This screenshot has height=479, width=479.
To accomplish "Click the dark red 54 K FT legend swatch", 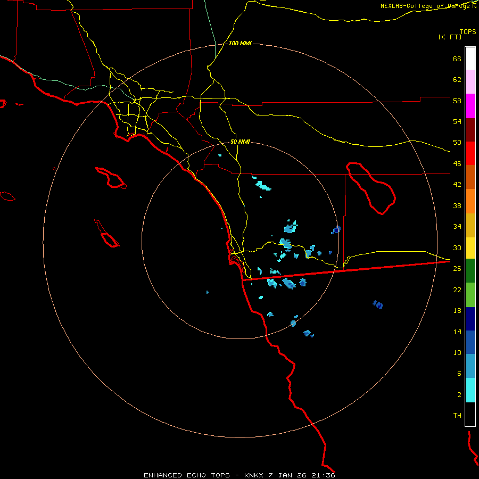I will pos(470,130).
